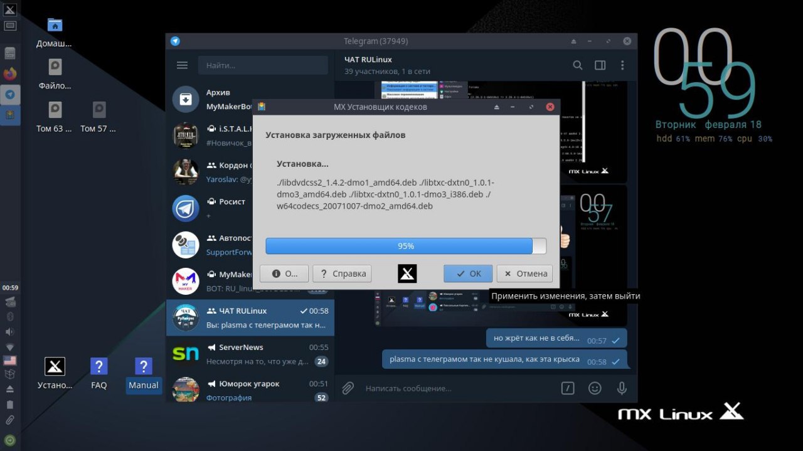Click Bluetooth tray icon
The image size is (803, 451).
[10, 316]
